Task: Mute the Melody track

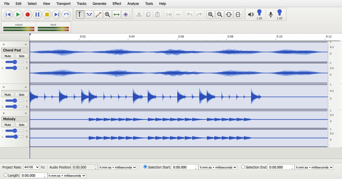Action: [8, 125]
